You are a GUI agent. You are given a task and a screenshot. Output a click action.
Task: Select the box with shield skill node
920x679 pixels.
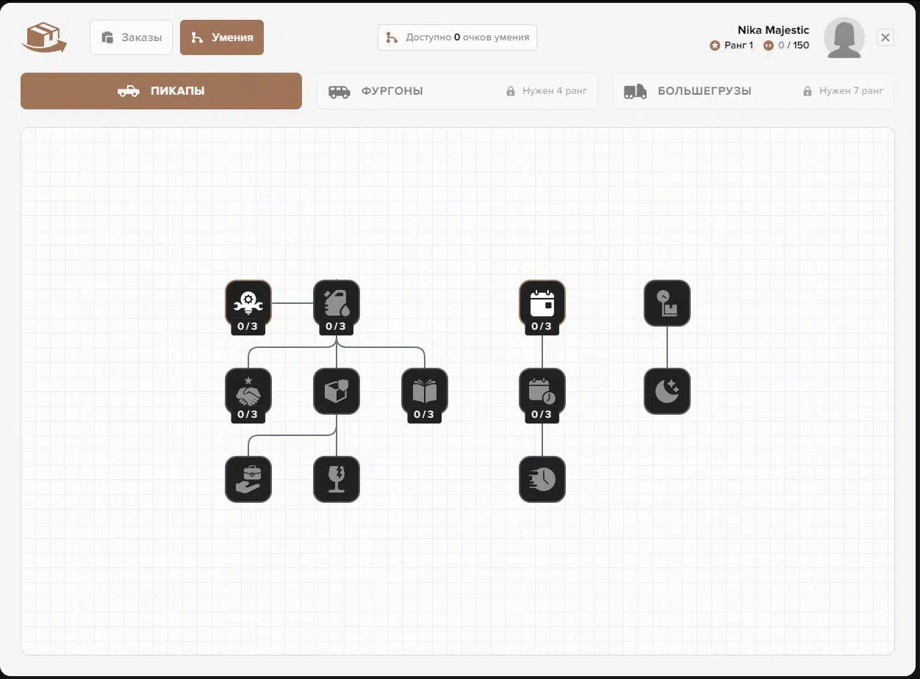[337, 391]
